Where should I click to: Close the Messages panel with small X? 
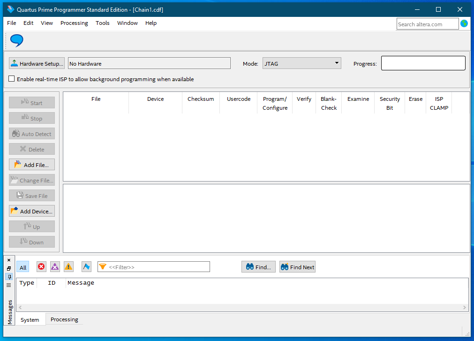[9, 260]
